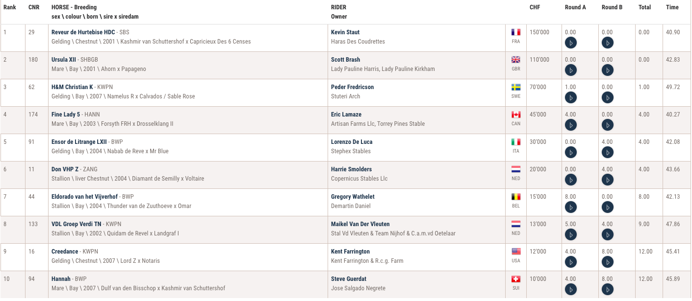Click the Swiss flag icon
The height and width of the screenshot is (301, 692).
point(516,279)
